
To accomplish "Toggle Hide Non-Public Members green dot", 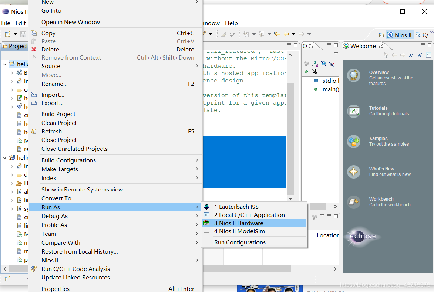I will [x=306, y=72].
